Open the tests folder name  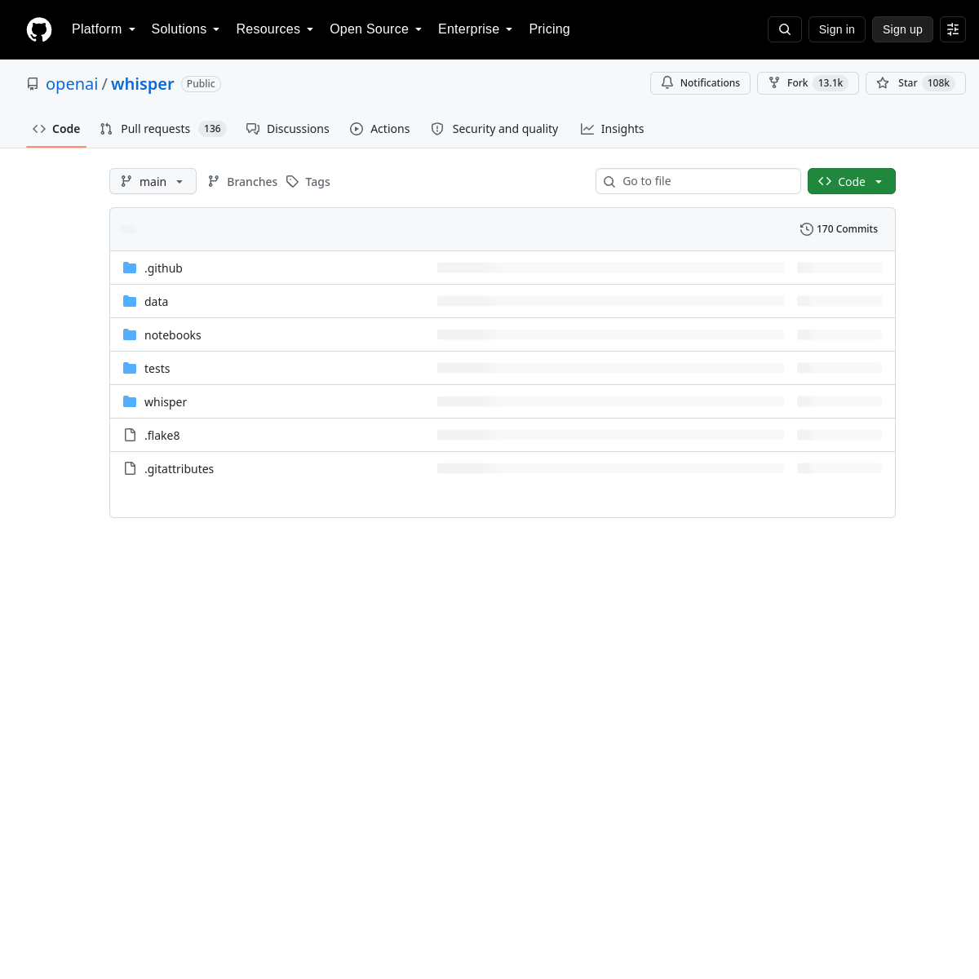(x=157, y=369)
